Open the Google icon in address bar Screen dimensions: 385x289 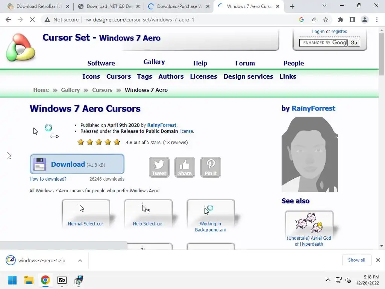point(302,20)
